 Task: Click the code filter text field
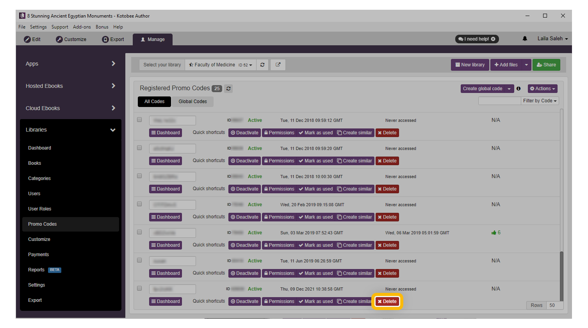(x=500, y=101)
